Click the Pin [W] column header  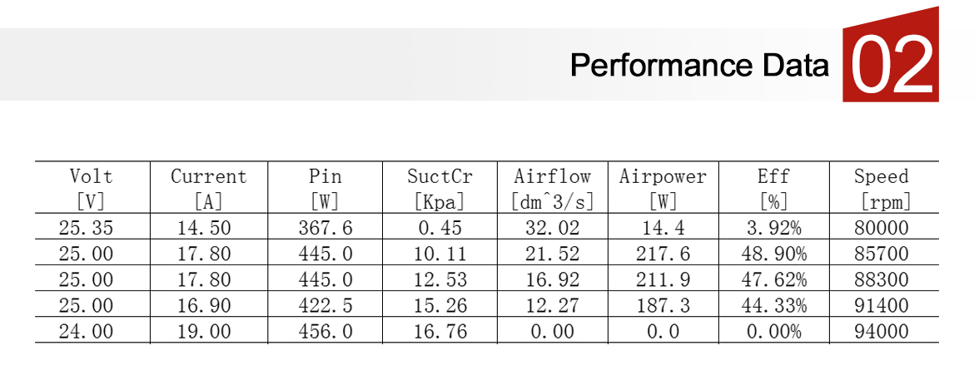coord(325,188)
